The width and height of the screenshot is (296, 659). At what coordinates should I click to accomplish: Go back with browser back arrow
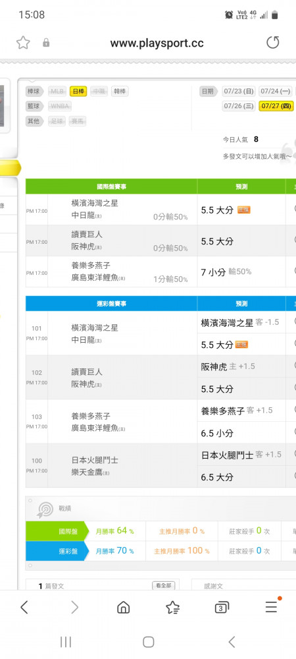click(24, 607)
